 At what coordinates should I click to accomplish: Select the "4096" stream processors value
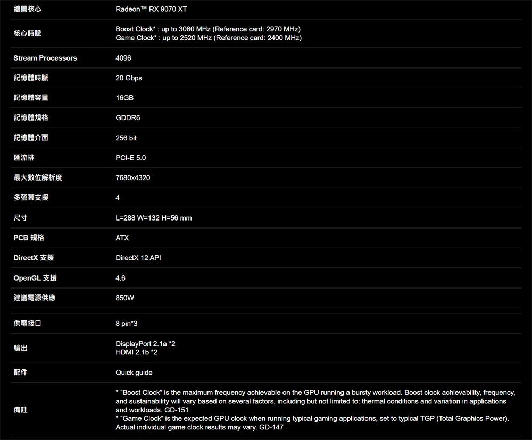(123, 58)
